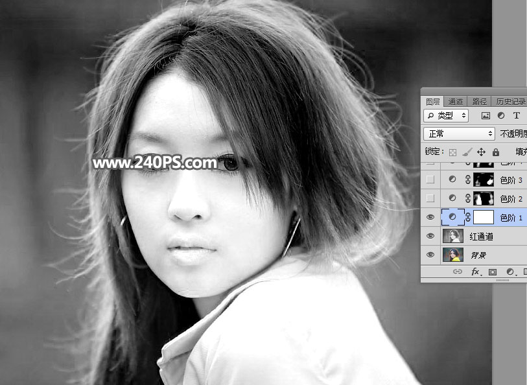The image size is (527, 385).
Task: Open the 路径 (Paths) tab
Action: 479,102
